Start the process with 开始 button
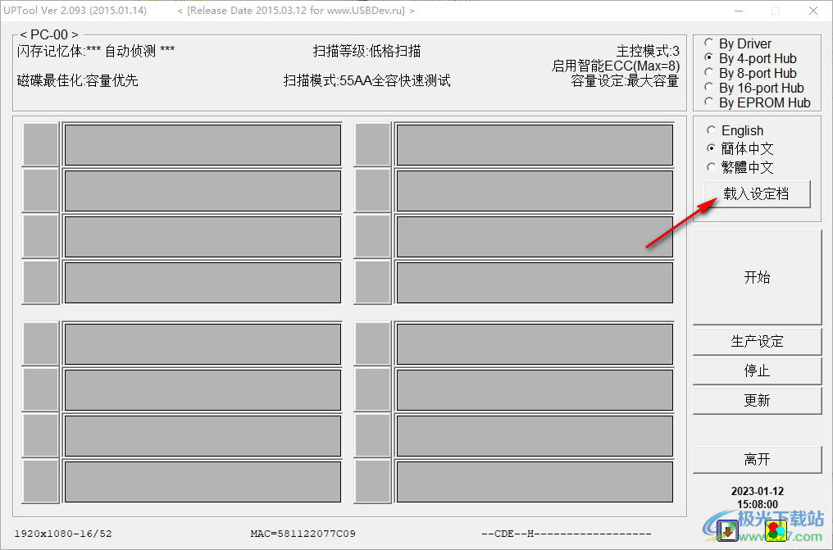Viewport: 833px width, 550px height. [757, 277]
